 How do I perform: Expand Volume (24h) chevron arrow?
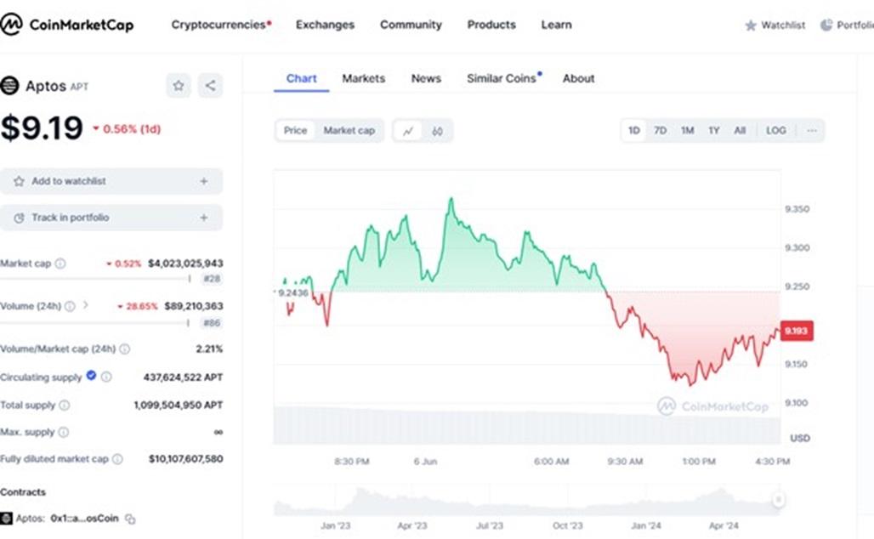(x=85, y=305)
